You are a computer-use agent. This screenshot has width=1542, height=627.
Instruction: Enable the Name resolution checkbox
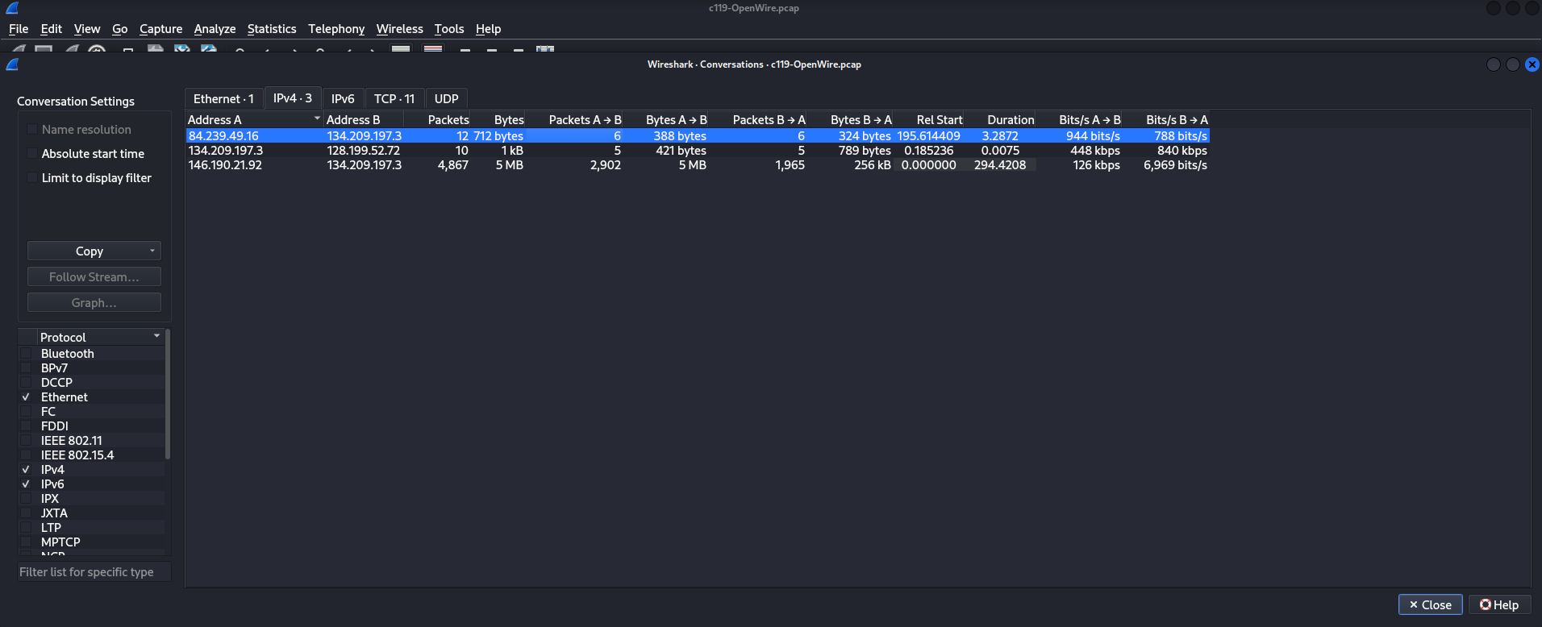[32, 129]
